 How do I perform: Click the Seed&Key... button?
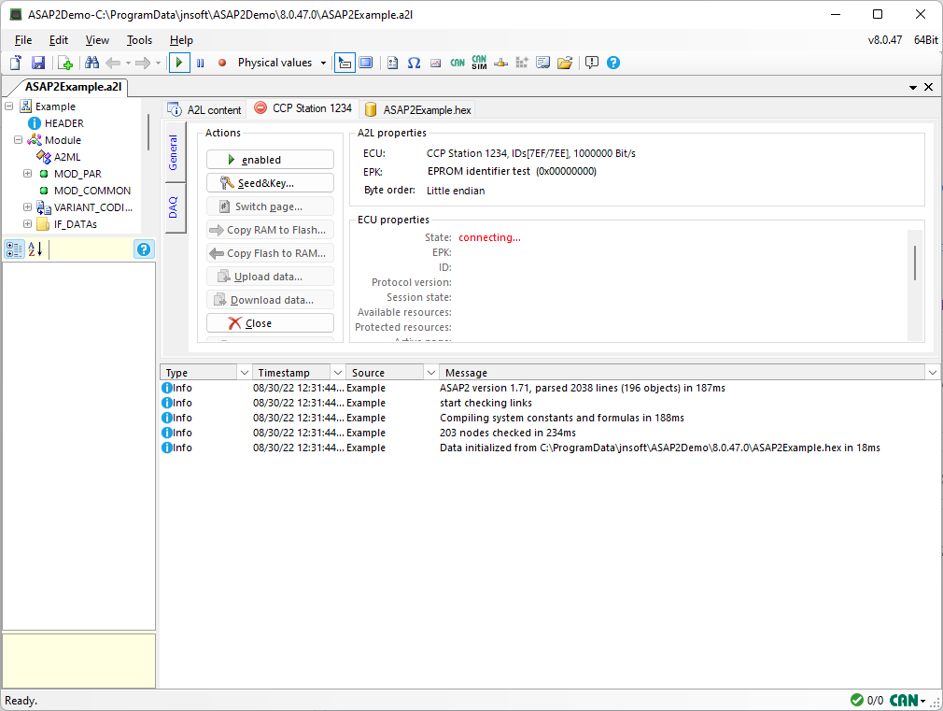point(270,183)
